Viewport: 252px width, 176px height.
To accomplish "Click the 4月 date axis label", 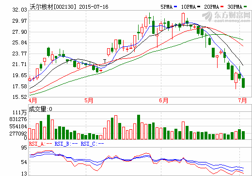I will pos(32,100).
